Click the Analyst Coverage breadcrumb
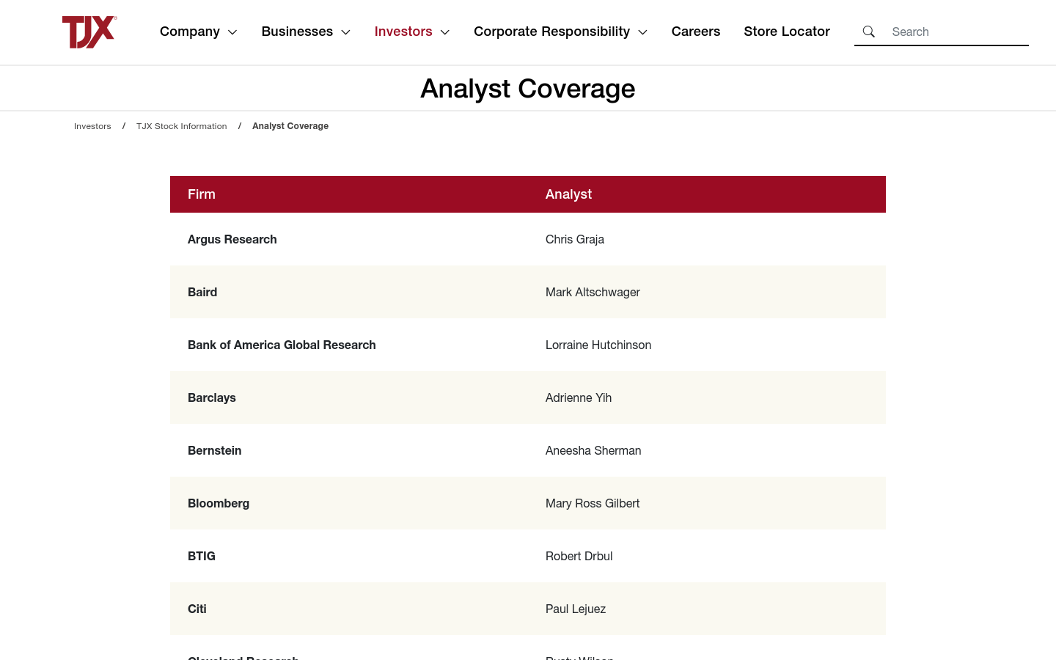Image resolution: width=1056 pixels, height=660 pixels. click(x=290, y=126)
